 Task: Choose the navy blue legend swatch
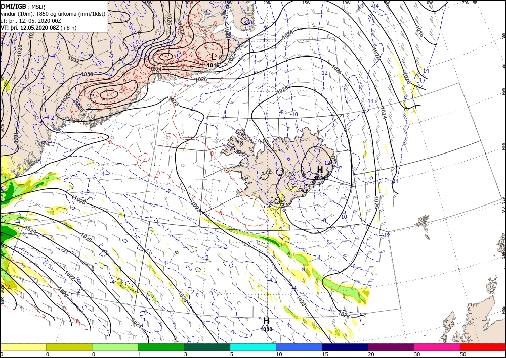(345, 347)
